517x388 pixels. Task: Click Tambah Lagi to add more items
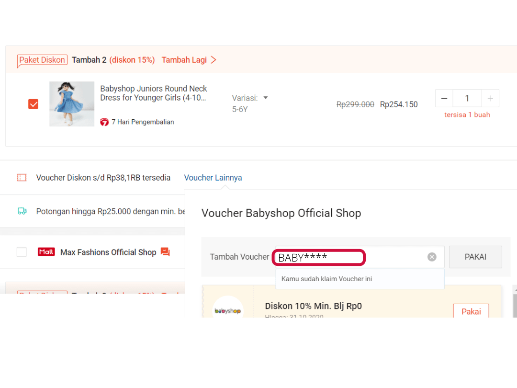pos(184,60)
